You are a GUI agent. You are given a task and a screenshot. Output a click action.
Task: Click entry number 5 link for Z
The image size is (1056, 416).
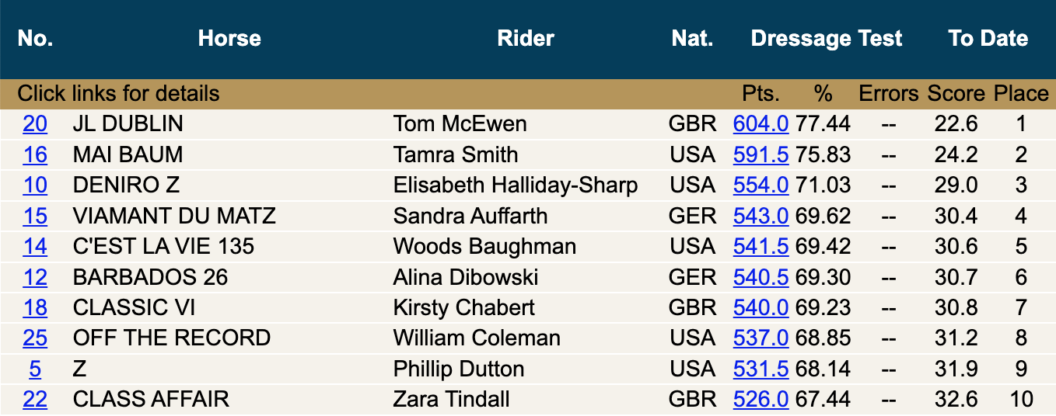[x=35, y=369]
